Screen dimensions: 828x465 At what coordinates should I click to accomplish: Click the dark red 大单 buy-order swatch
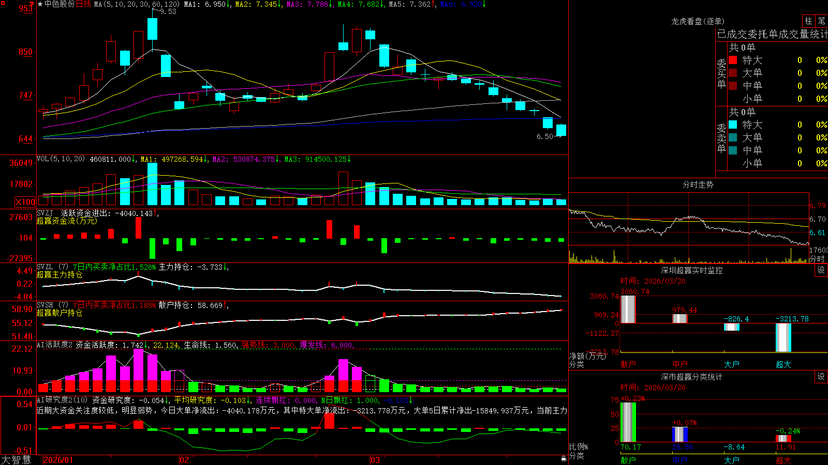[733, 73]
